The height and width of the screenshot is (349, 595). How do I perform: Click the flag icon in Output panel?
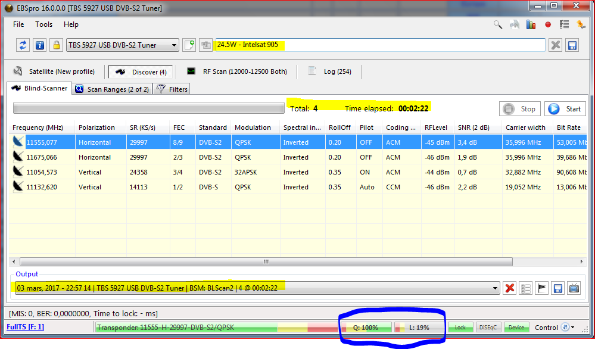pyautogui.click(x=542, y=288)
